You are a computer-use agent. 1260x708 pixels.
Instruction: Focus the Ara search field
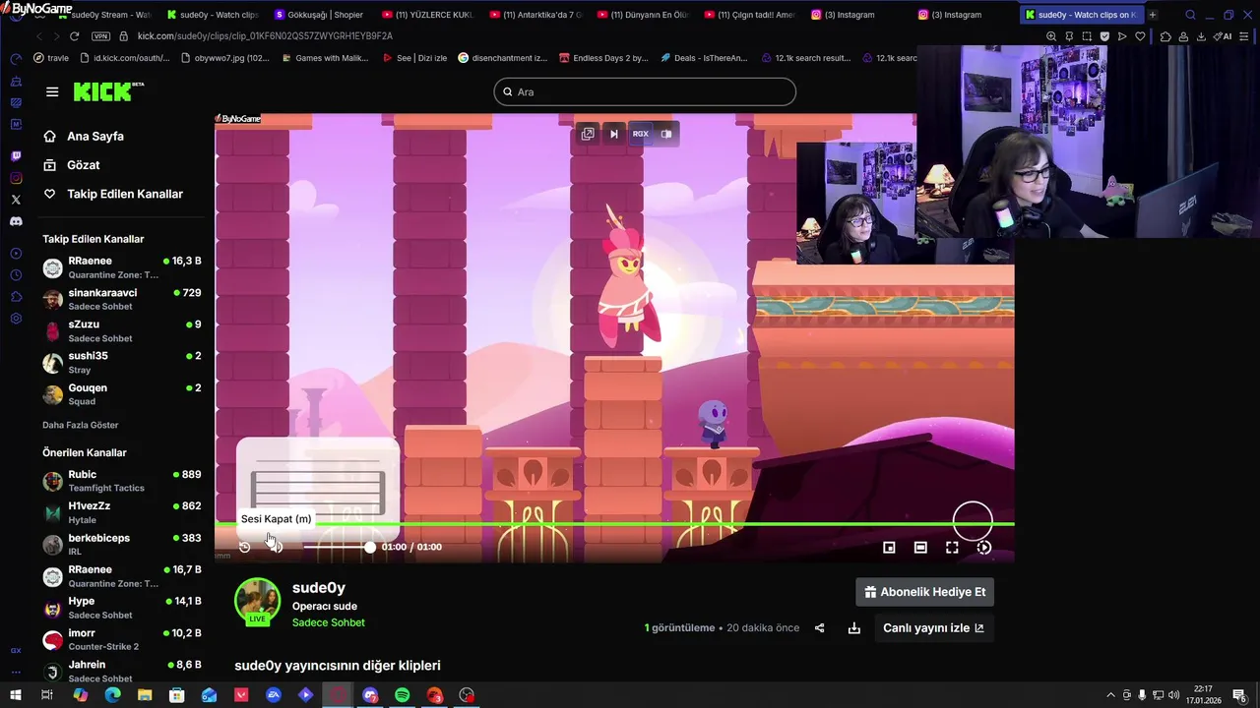tap(645, 91)
